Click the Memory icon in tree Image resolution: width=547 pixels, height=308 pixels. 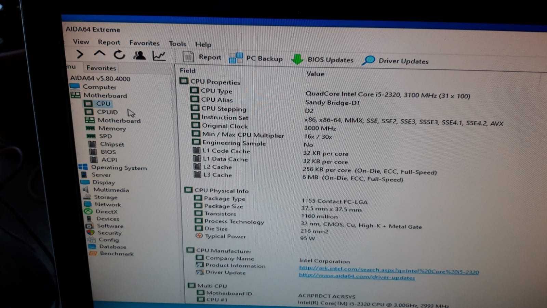[x=90, y=128]
